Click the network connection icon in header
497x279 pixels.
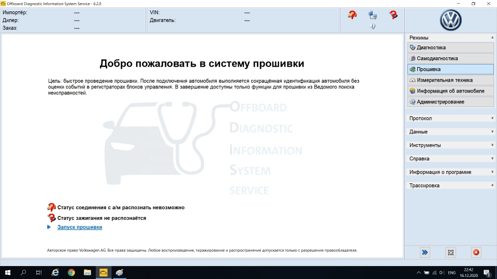(x=372, y=15)
